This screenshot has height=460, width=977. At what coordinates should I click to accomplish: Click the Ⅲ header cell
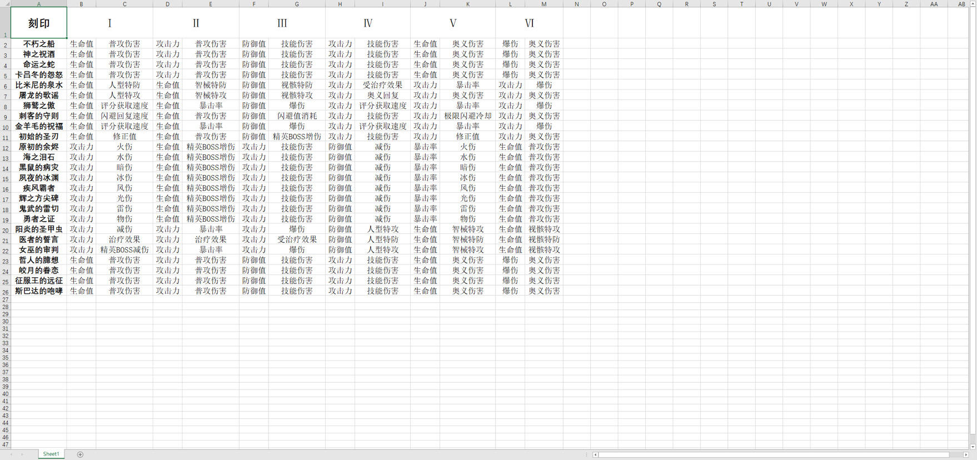pyautogui.click(x=282, y=23)
